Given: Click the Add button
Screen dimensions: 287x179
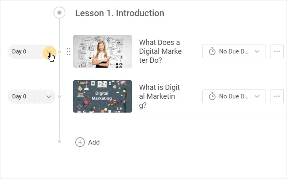Looking at the screenshot, I should click(87, 142).
